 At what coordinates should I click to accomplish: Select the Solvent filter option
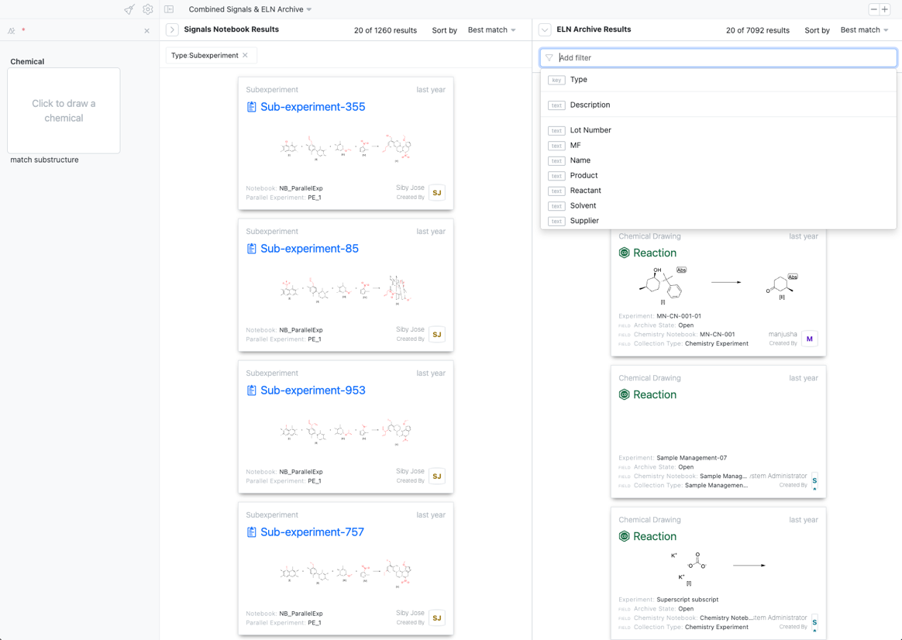point(718,205)
